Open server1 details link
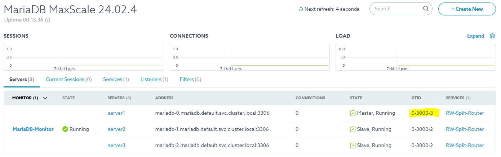This screenshot has height=157, width=501. pyautogui.click(x=116, y=113)
